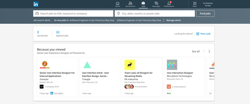Click 'Microblock Technologies' company name
The height and width of the screenshot is (104, 250).
point(179,76)
